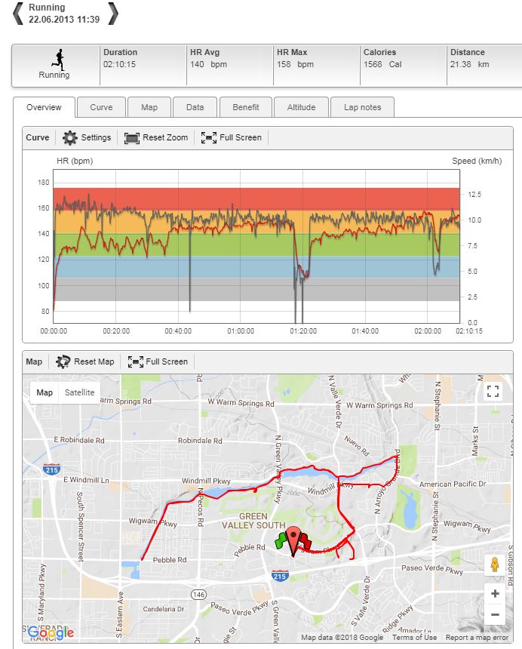
Task: Switch map to Satellite view
Action: tap(79, 392)
